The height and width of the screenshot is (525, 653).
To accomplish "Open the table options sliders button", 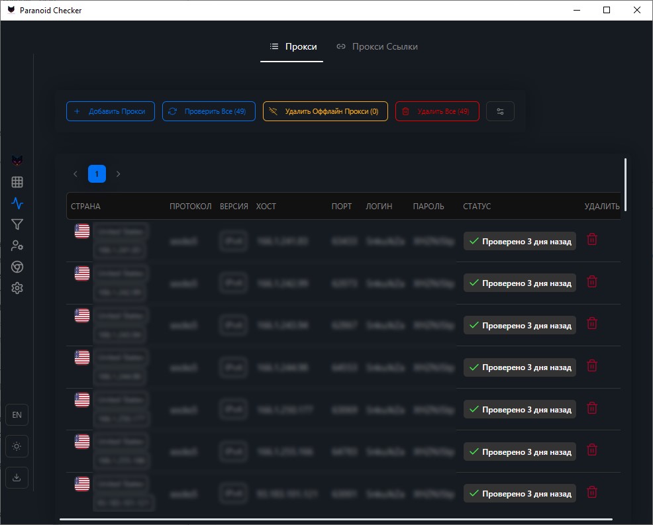I will pos(500,111).
